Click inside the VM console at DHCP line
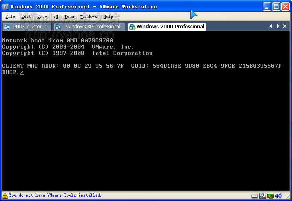The image size is (292, 201). pos(13,72)
